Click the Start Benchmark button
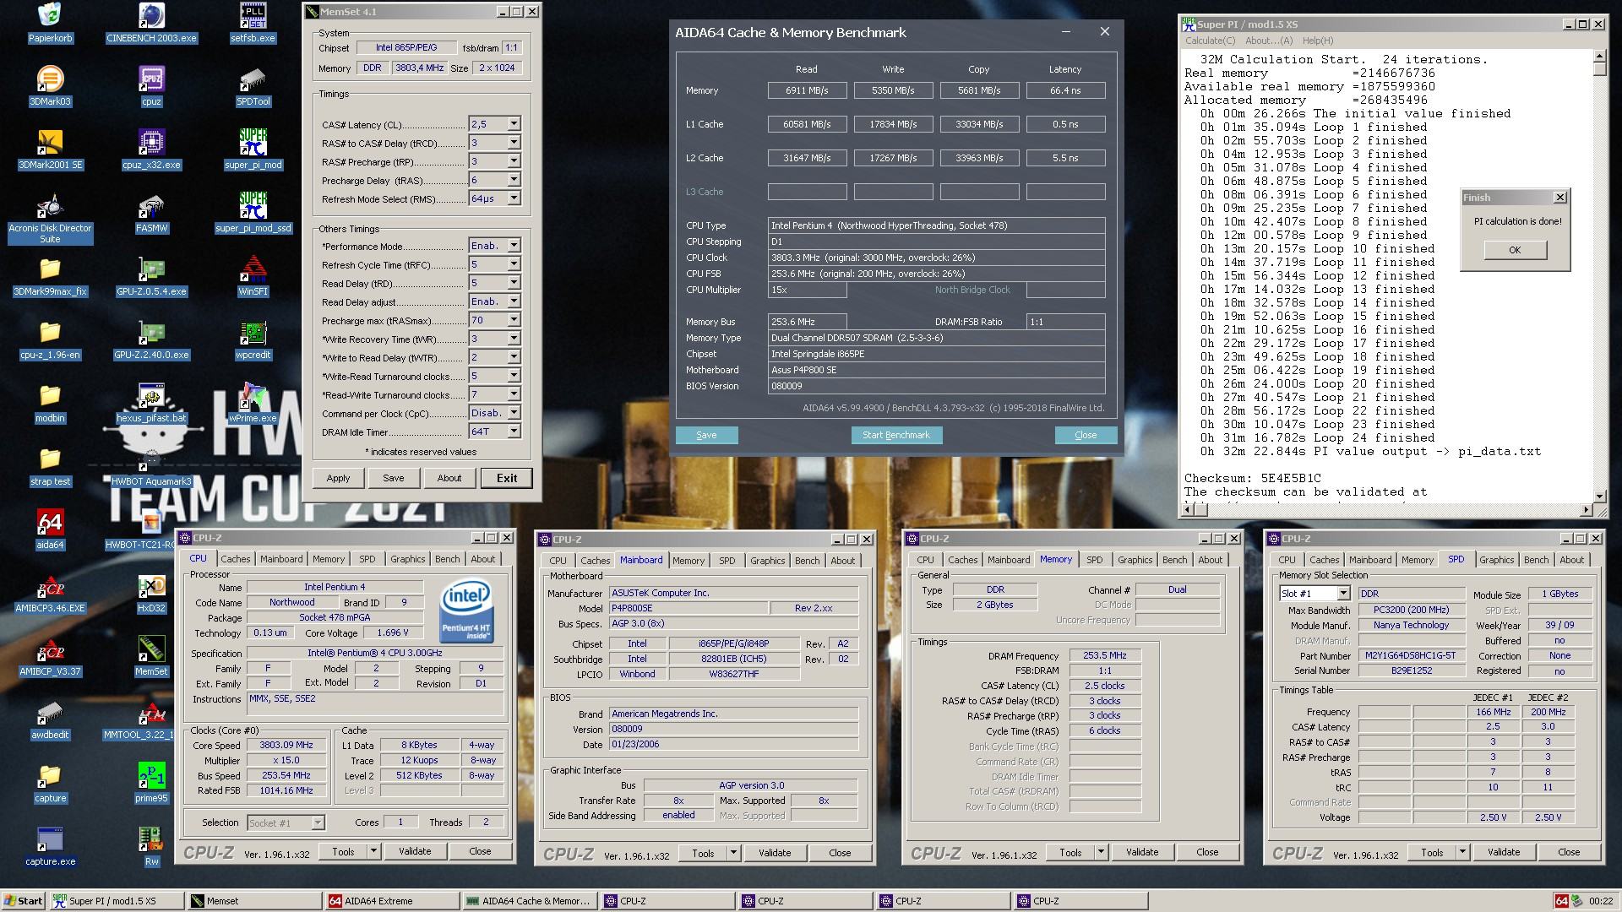 (x=895, y=435)
